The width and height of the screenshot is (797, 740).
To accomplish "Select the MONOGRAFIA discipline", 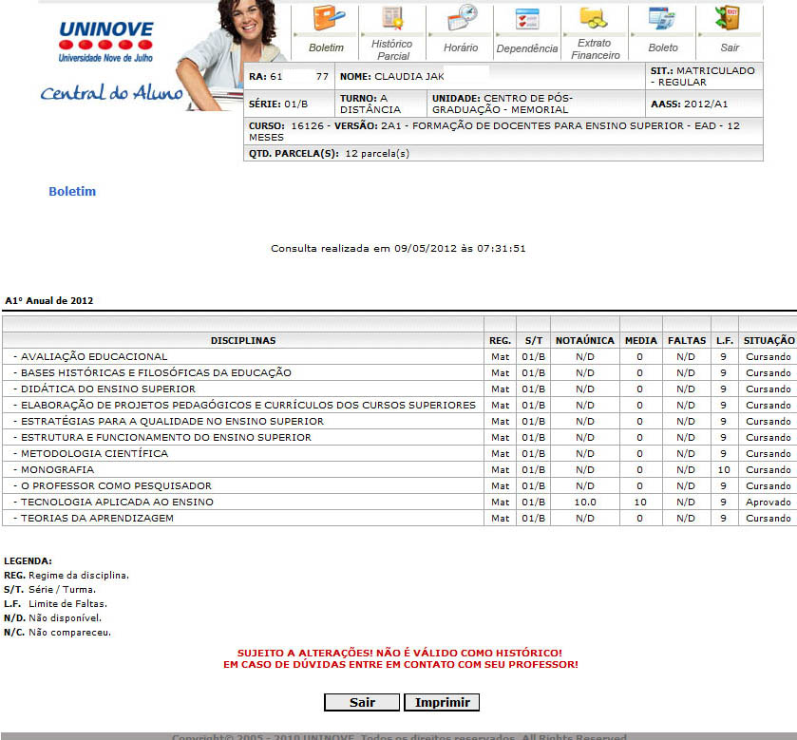I will pyautogui.click(x=57, y=469).
